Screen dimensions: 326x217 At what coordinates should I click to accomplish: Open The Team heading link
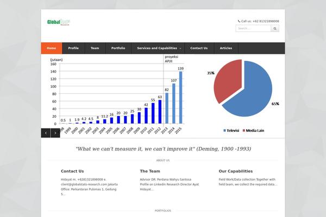(150, 171)
